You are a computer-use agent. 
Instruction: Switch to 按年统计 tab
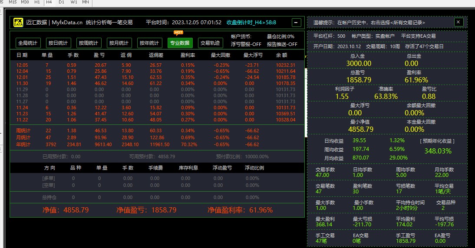149,43
